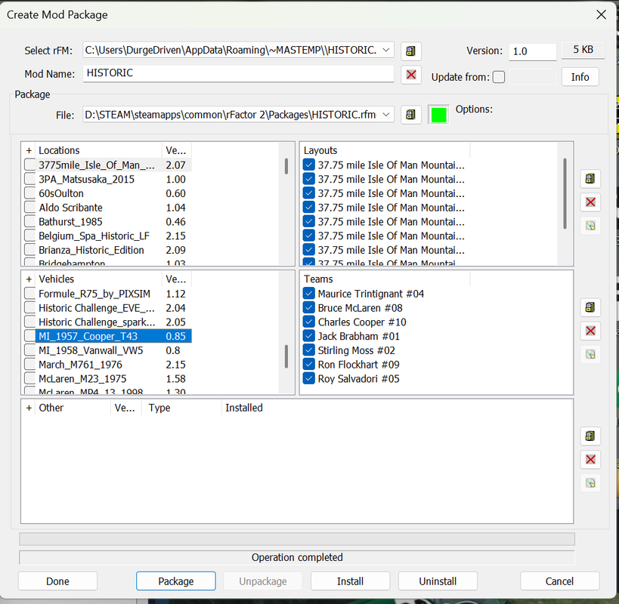Click the Type column header in Other list
This screenshot has height=604, width=619.
(x=181, y=408)
